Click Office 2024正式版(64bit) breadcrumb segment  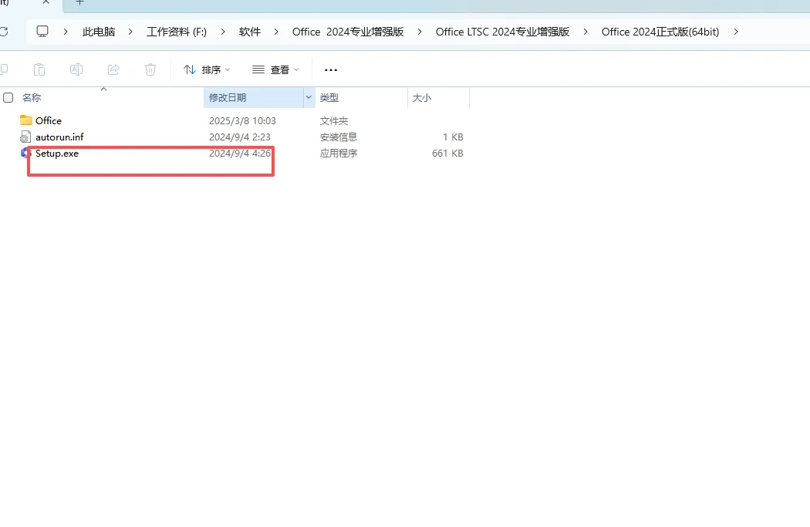pyautogui.click(x=660, y=32)
